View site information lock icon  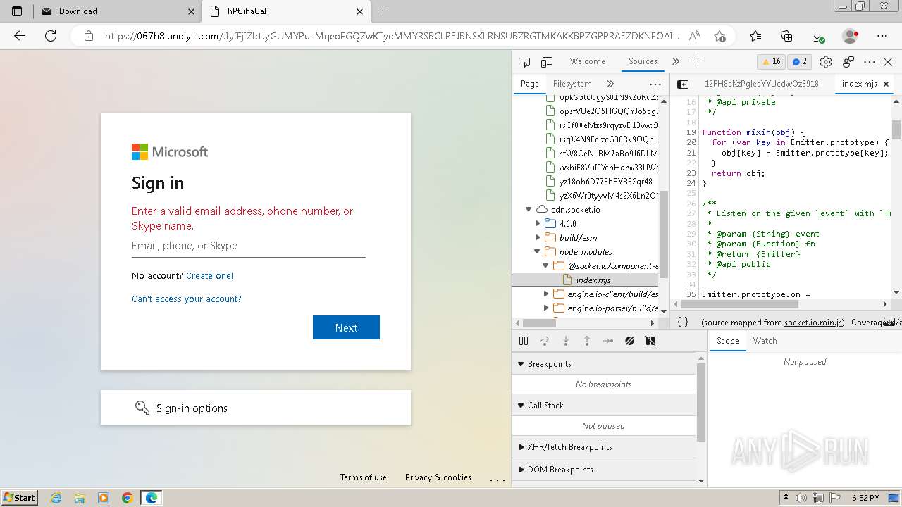click(88, 36)
